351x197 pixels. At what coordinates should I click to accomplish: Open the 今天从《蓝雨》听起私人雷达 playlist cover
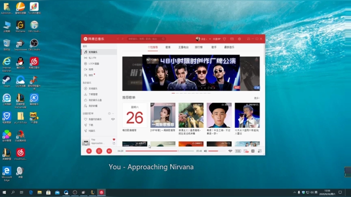click(x=247, y=115)
